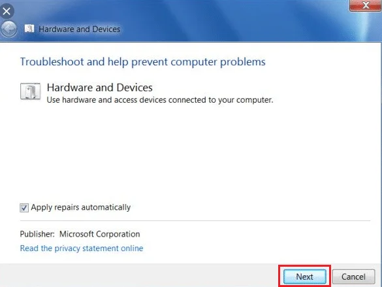Click the "Use hardware and access devices" description
The image size is (382, 287).
(160, 100)
